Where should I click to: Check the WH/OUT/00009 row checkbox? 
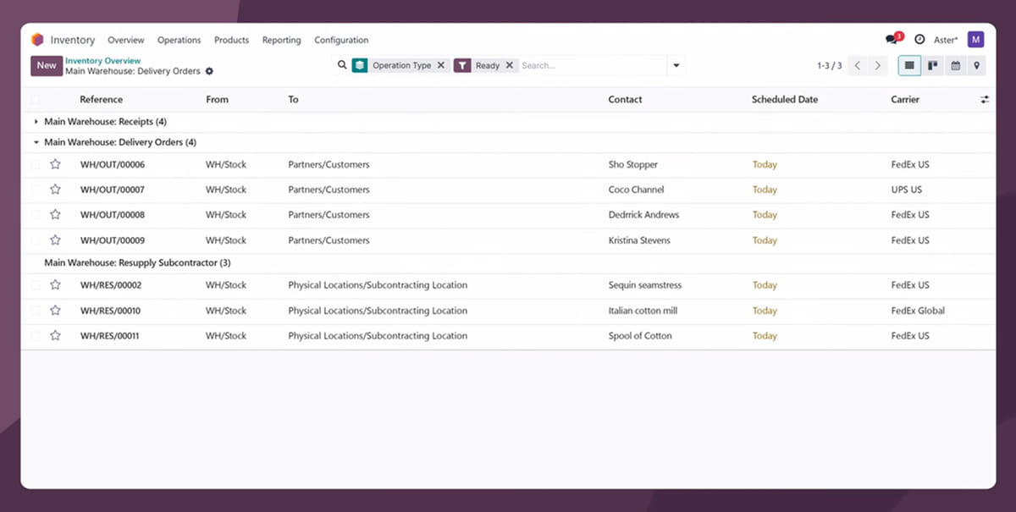click(x=36, y=240)
